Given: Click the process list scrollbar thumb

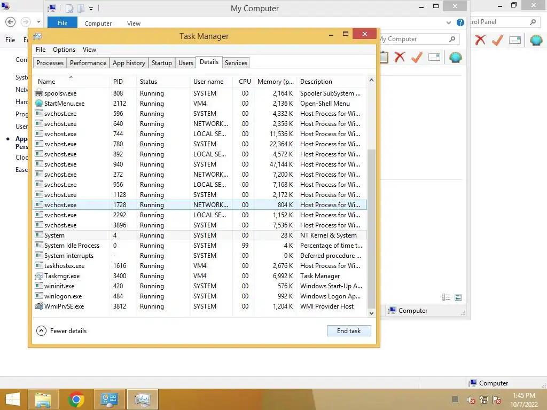Looking at the screenshot, I should pyautogui.click(x=372, y=229).
